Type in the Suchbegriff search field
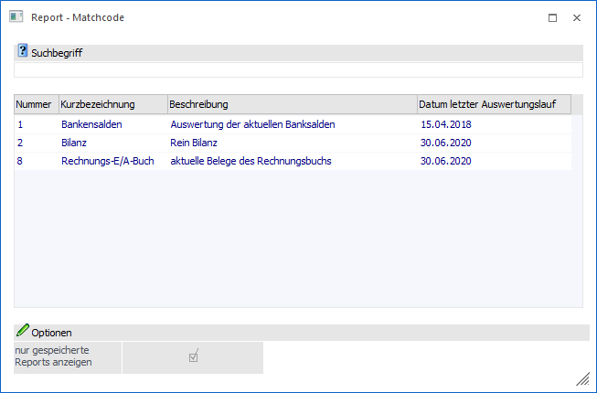Screen dimensions: 597x393 (x=298, y=70)
